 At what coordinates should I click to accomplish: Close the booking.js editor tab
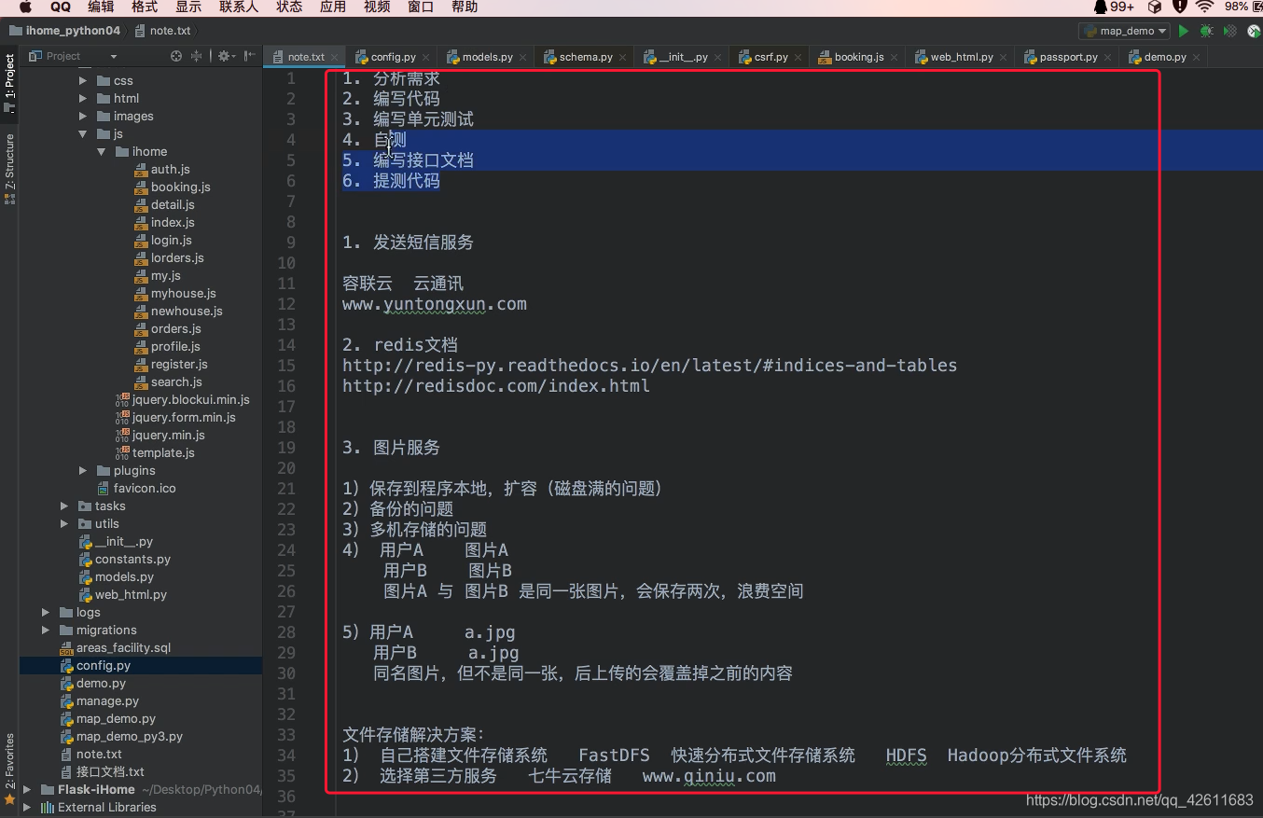click(x=894, y=58)
